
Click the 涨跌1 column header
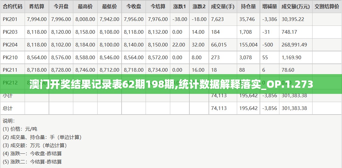pyautogui.click(x=180, y=7)
